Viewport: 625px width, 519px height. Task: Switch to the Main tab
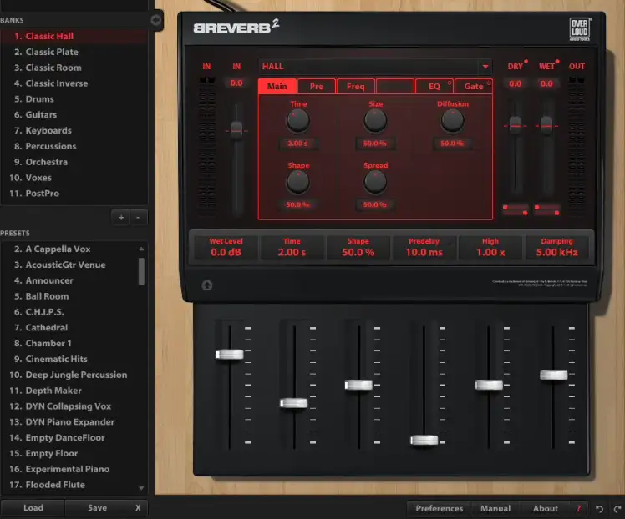[277, 87]
